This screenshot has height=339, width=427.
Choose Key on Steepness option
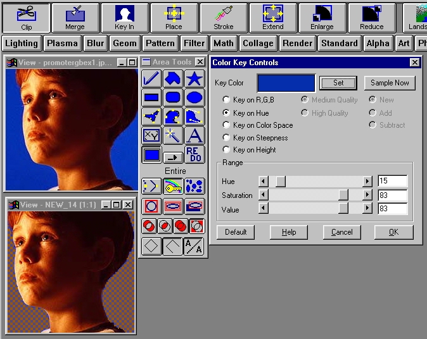click(226, 138)
